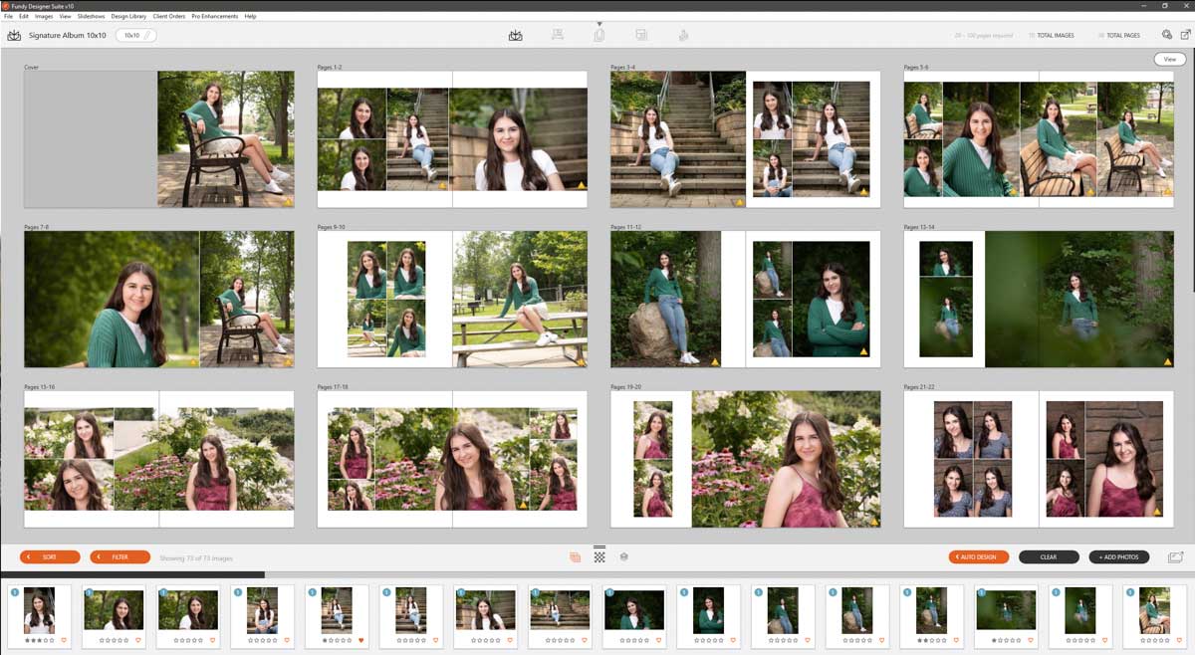The width and height of the screenshot is (1195, 655).
Task: Click the TOTAL IMAGES counter
Action: pos(1051,36)
